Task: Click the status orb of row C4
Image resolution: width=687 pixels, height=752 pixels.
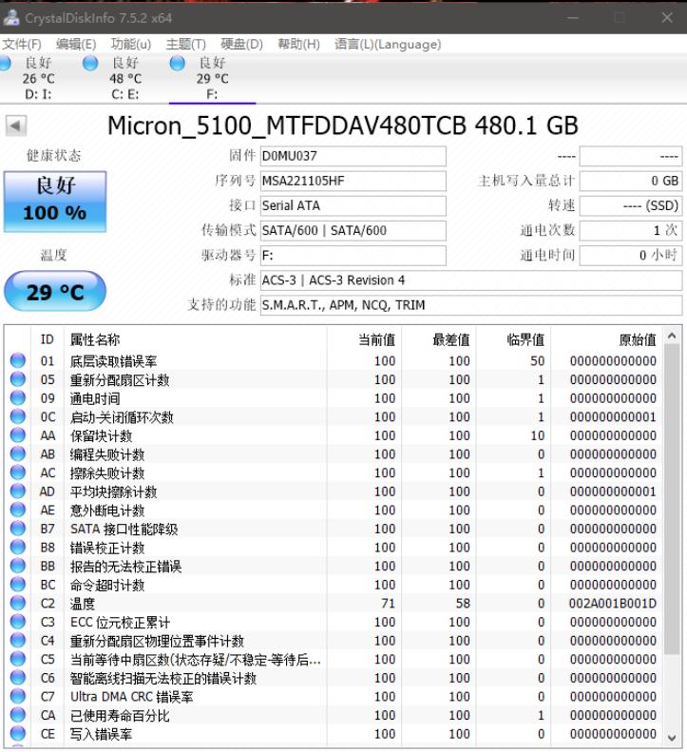Action: pos(18,641)
